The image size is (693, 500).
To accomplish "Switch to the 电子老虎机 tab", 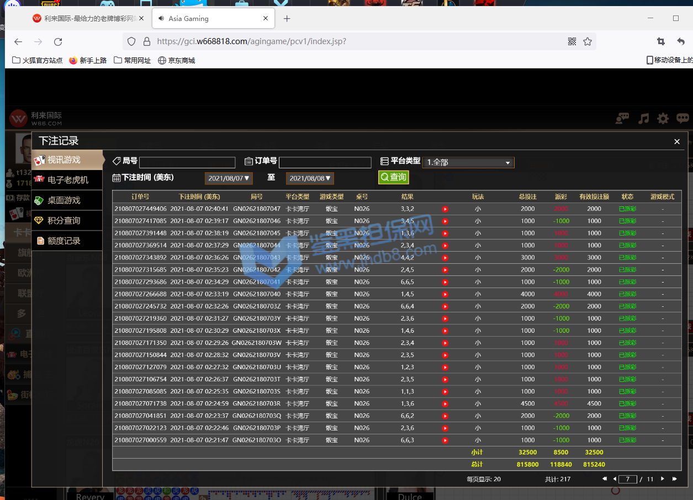I will click(67, 180).
